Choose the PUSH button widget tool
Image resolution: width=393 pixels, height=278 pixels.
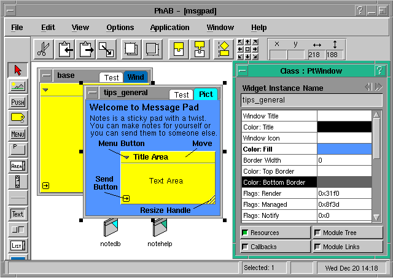coord(18,102)
